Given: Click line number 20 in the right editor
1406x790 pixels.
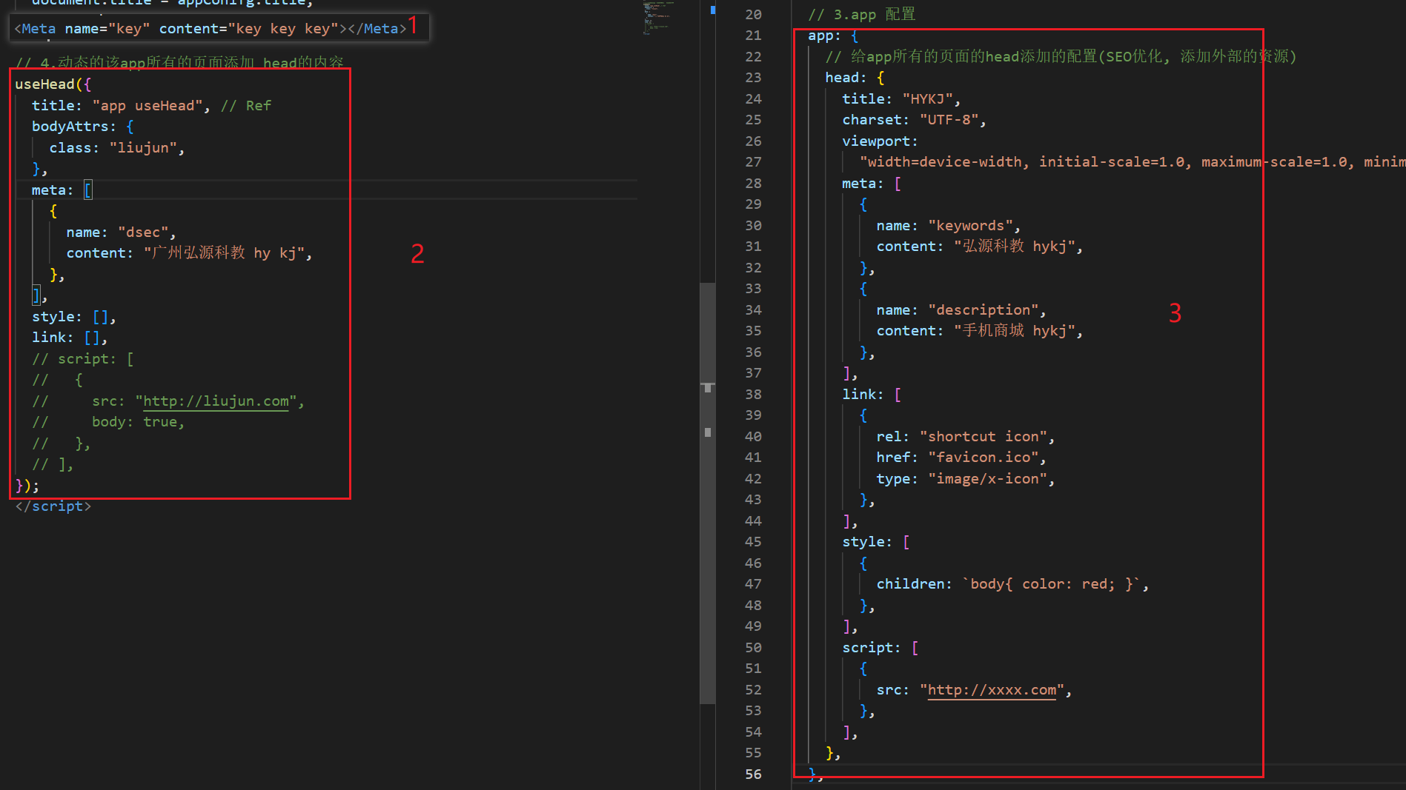Looking at the screenshot, I should pyautogui.click(x=753, y=15).
